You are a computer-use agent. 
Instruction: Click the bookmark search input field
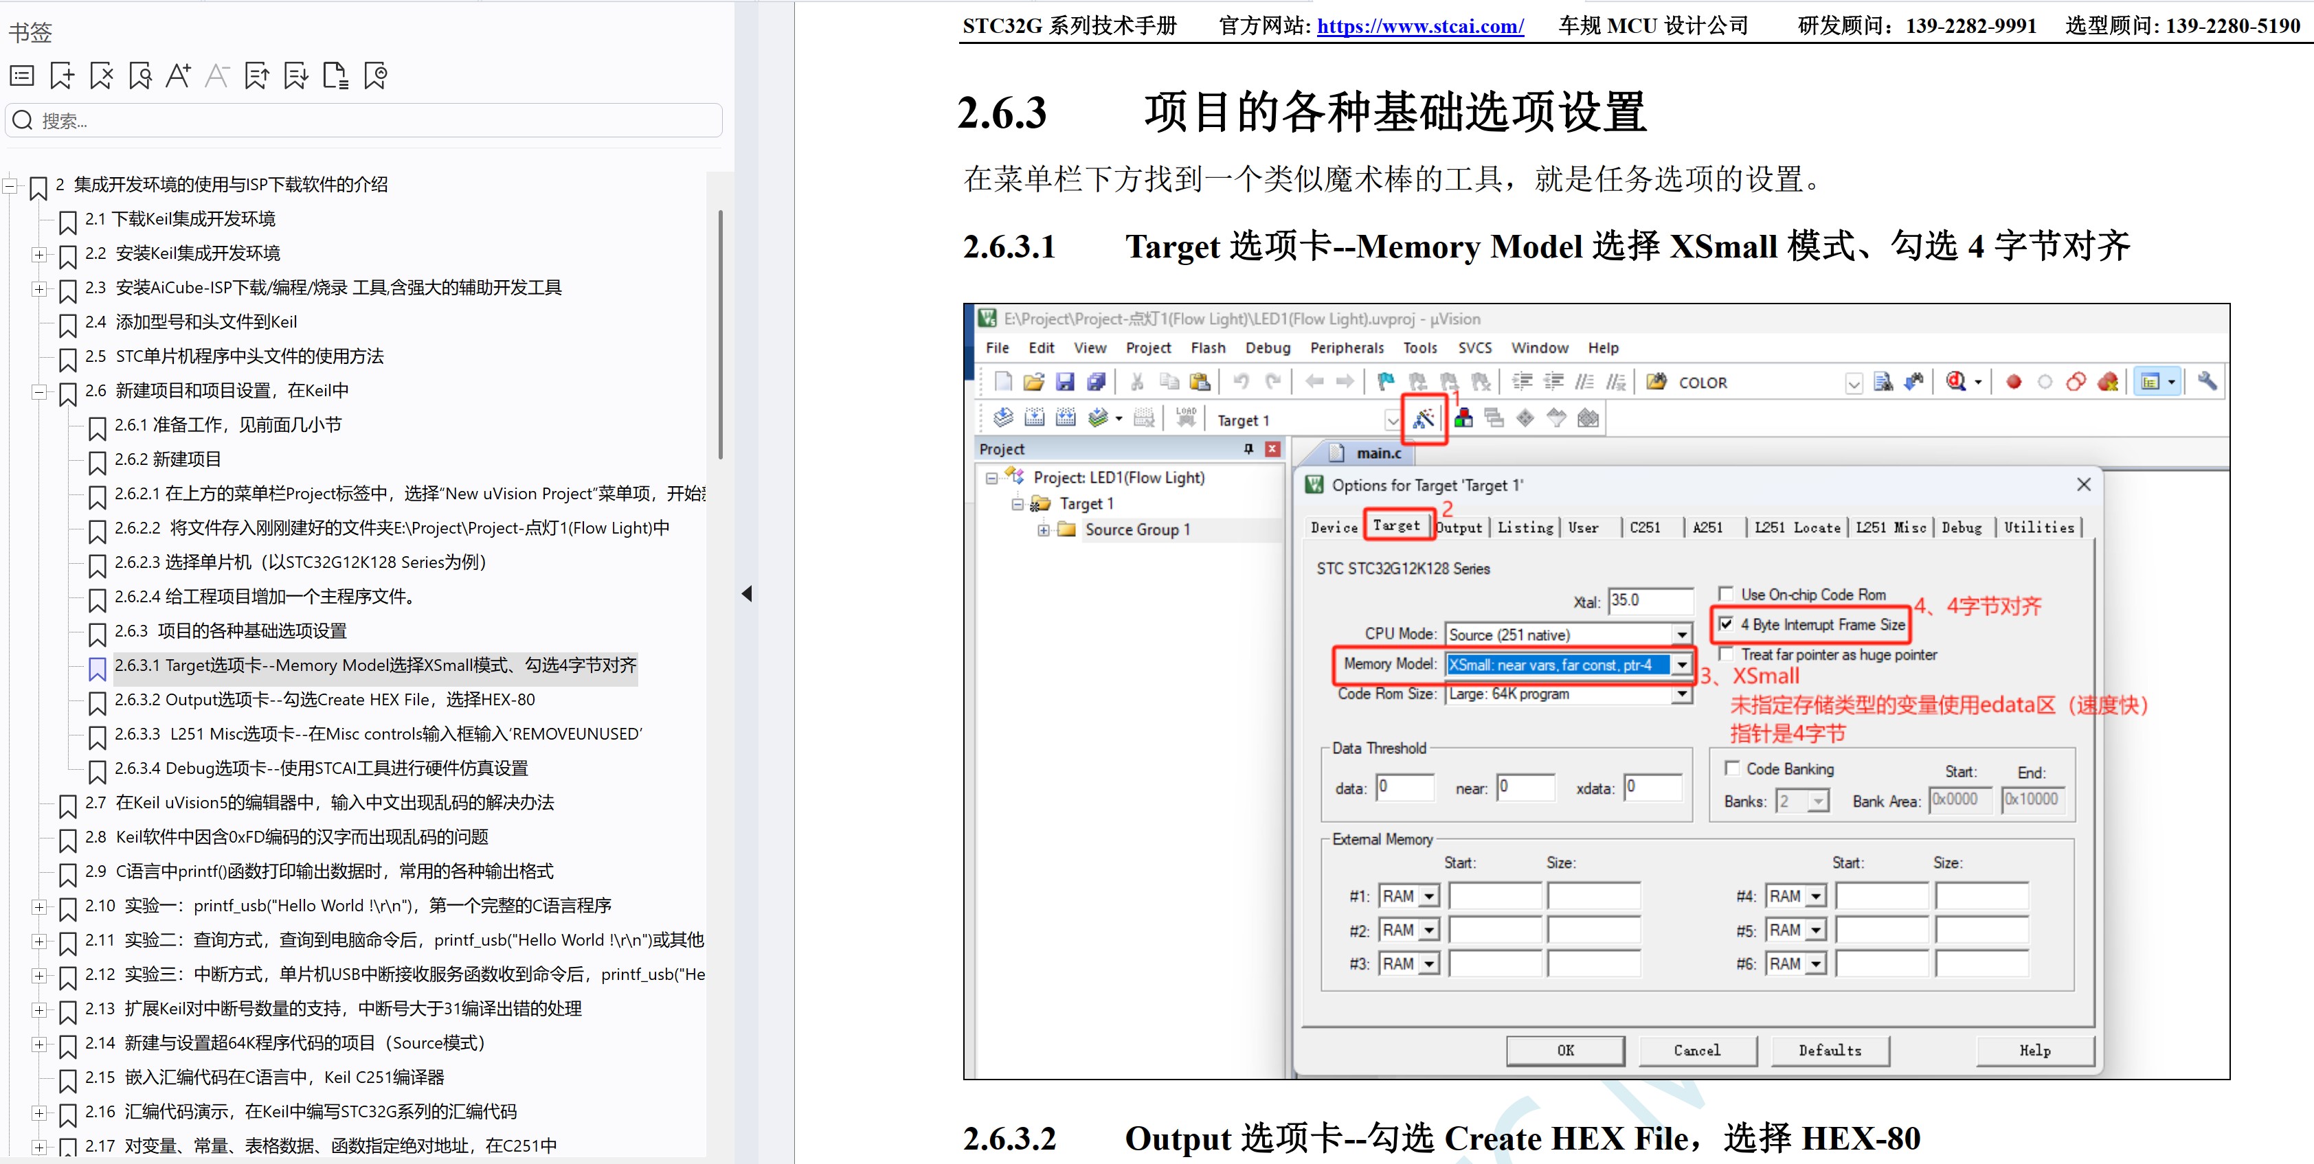[364, 120]
